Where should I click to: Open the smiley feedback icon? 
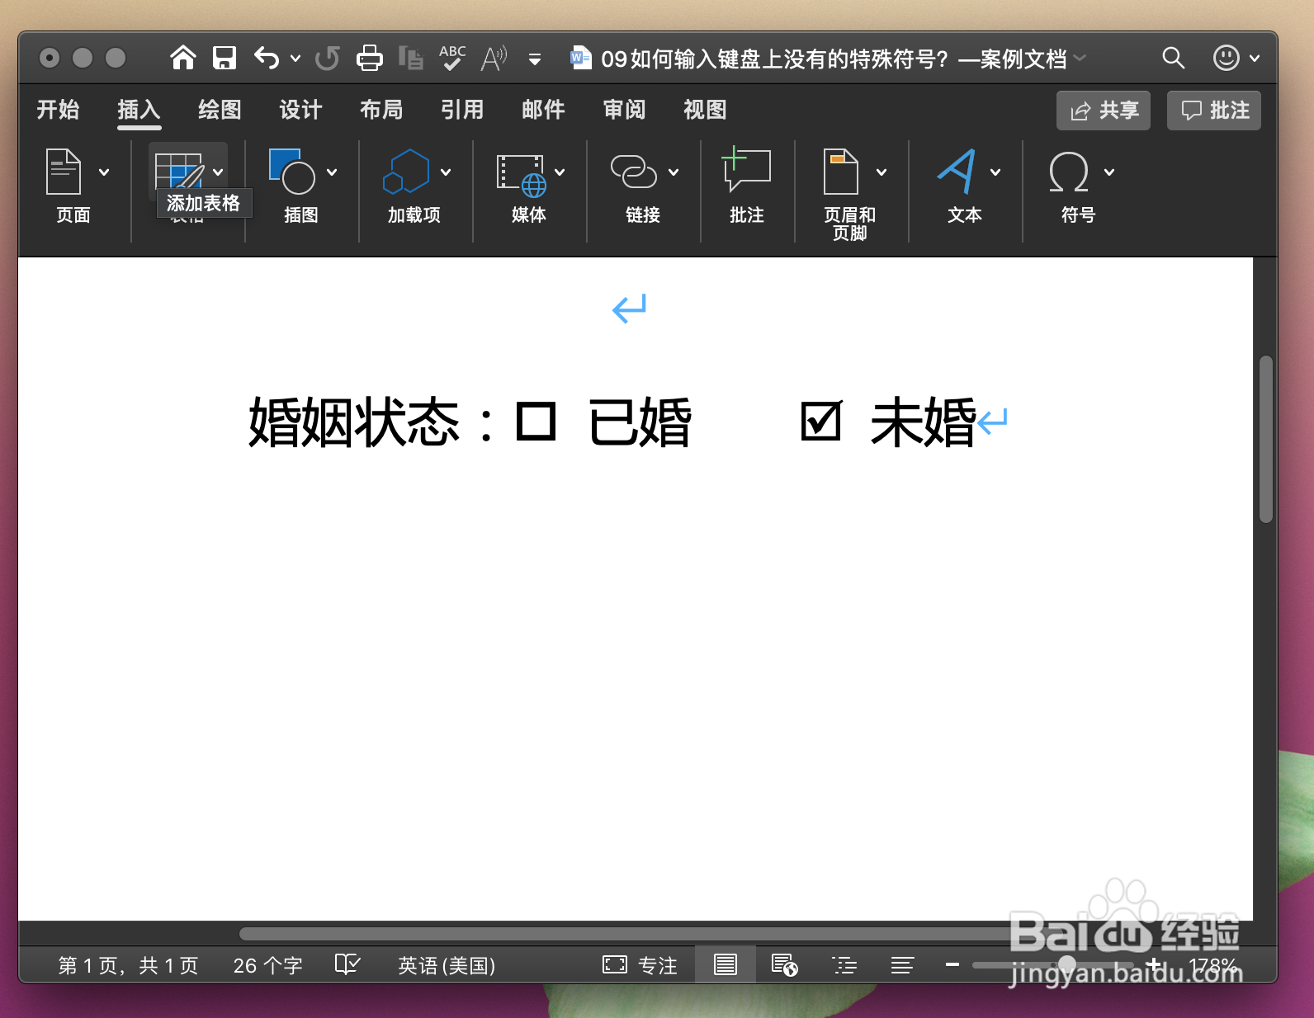coord(1226,58)
